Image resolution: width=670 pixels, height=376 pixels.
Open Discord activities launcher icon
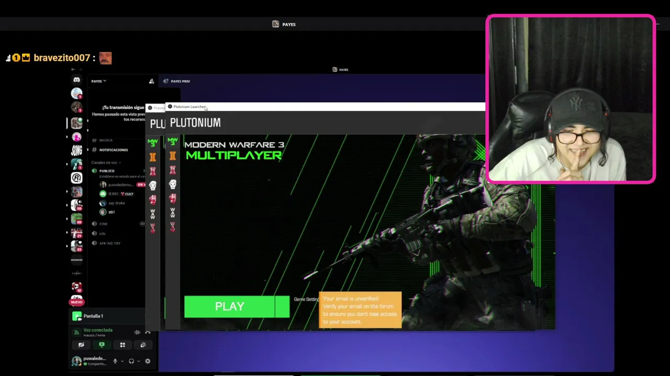122,345
